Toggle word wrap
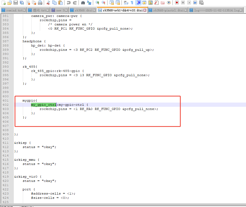 click(126, 3)
